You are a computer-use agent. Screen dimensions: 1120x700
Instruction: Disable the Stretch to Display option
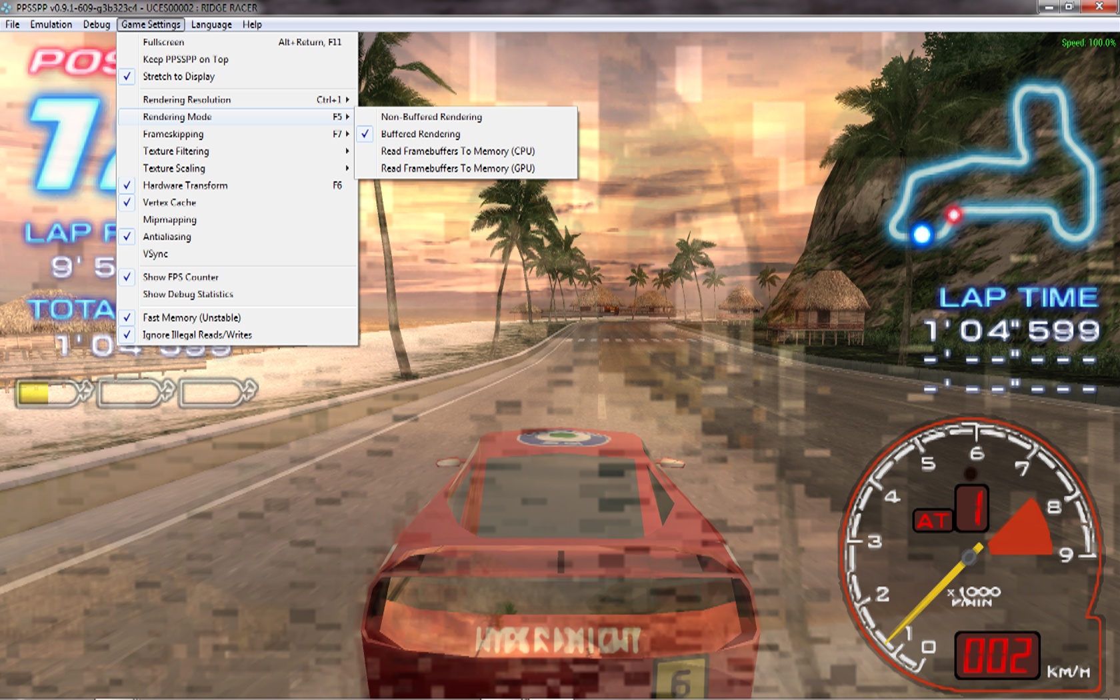click(x=179, y=77)
